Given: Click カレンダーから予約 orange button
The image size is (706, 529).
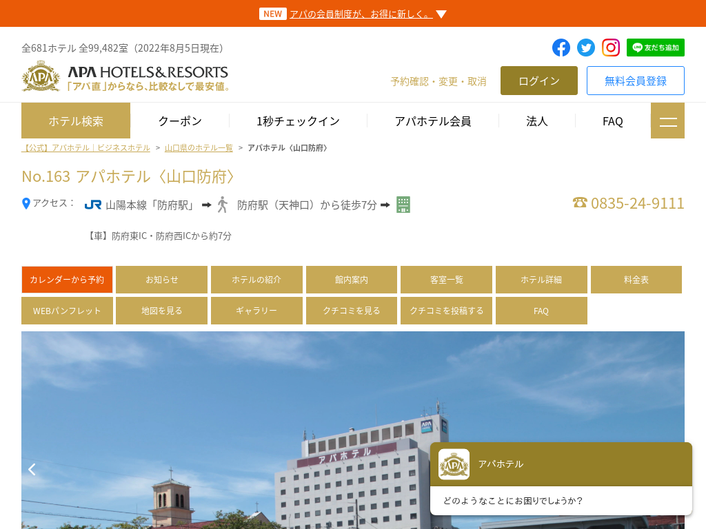Looking at the screenshot, I should point(67,280).
